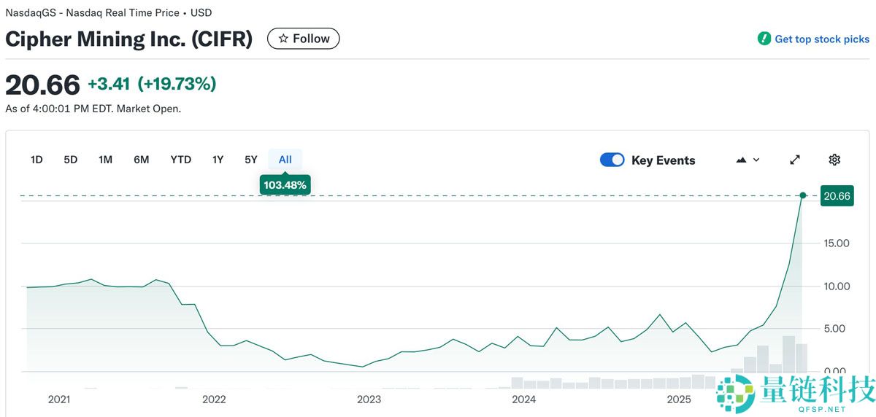Click the 20.66 current price marker

click(x=837, y=195)
